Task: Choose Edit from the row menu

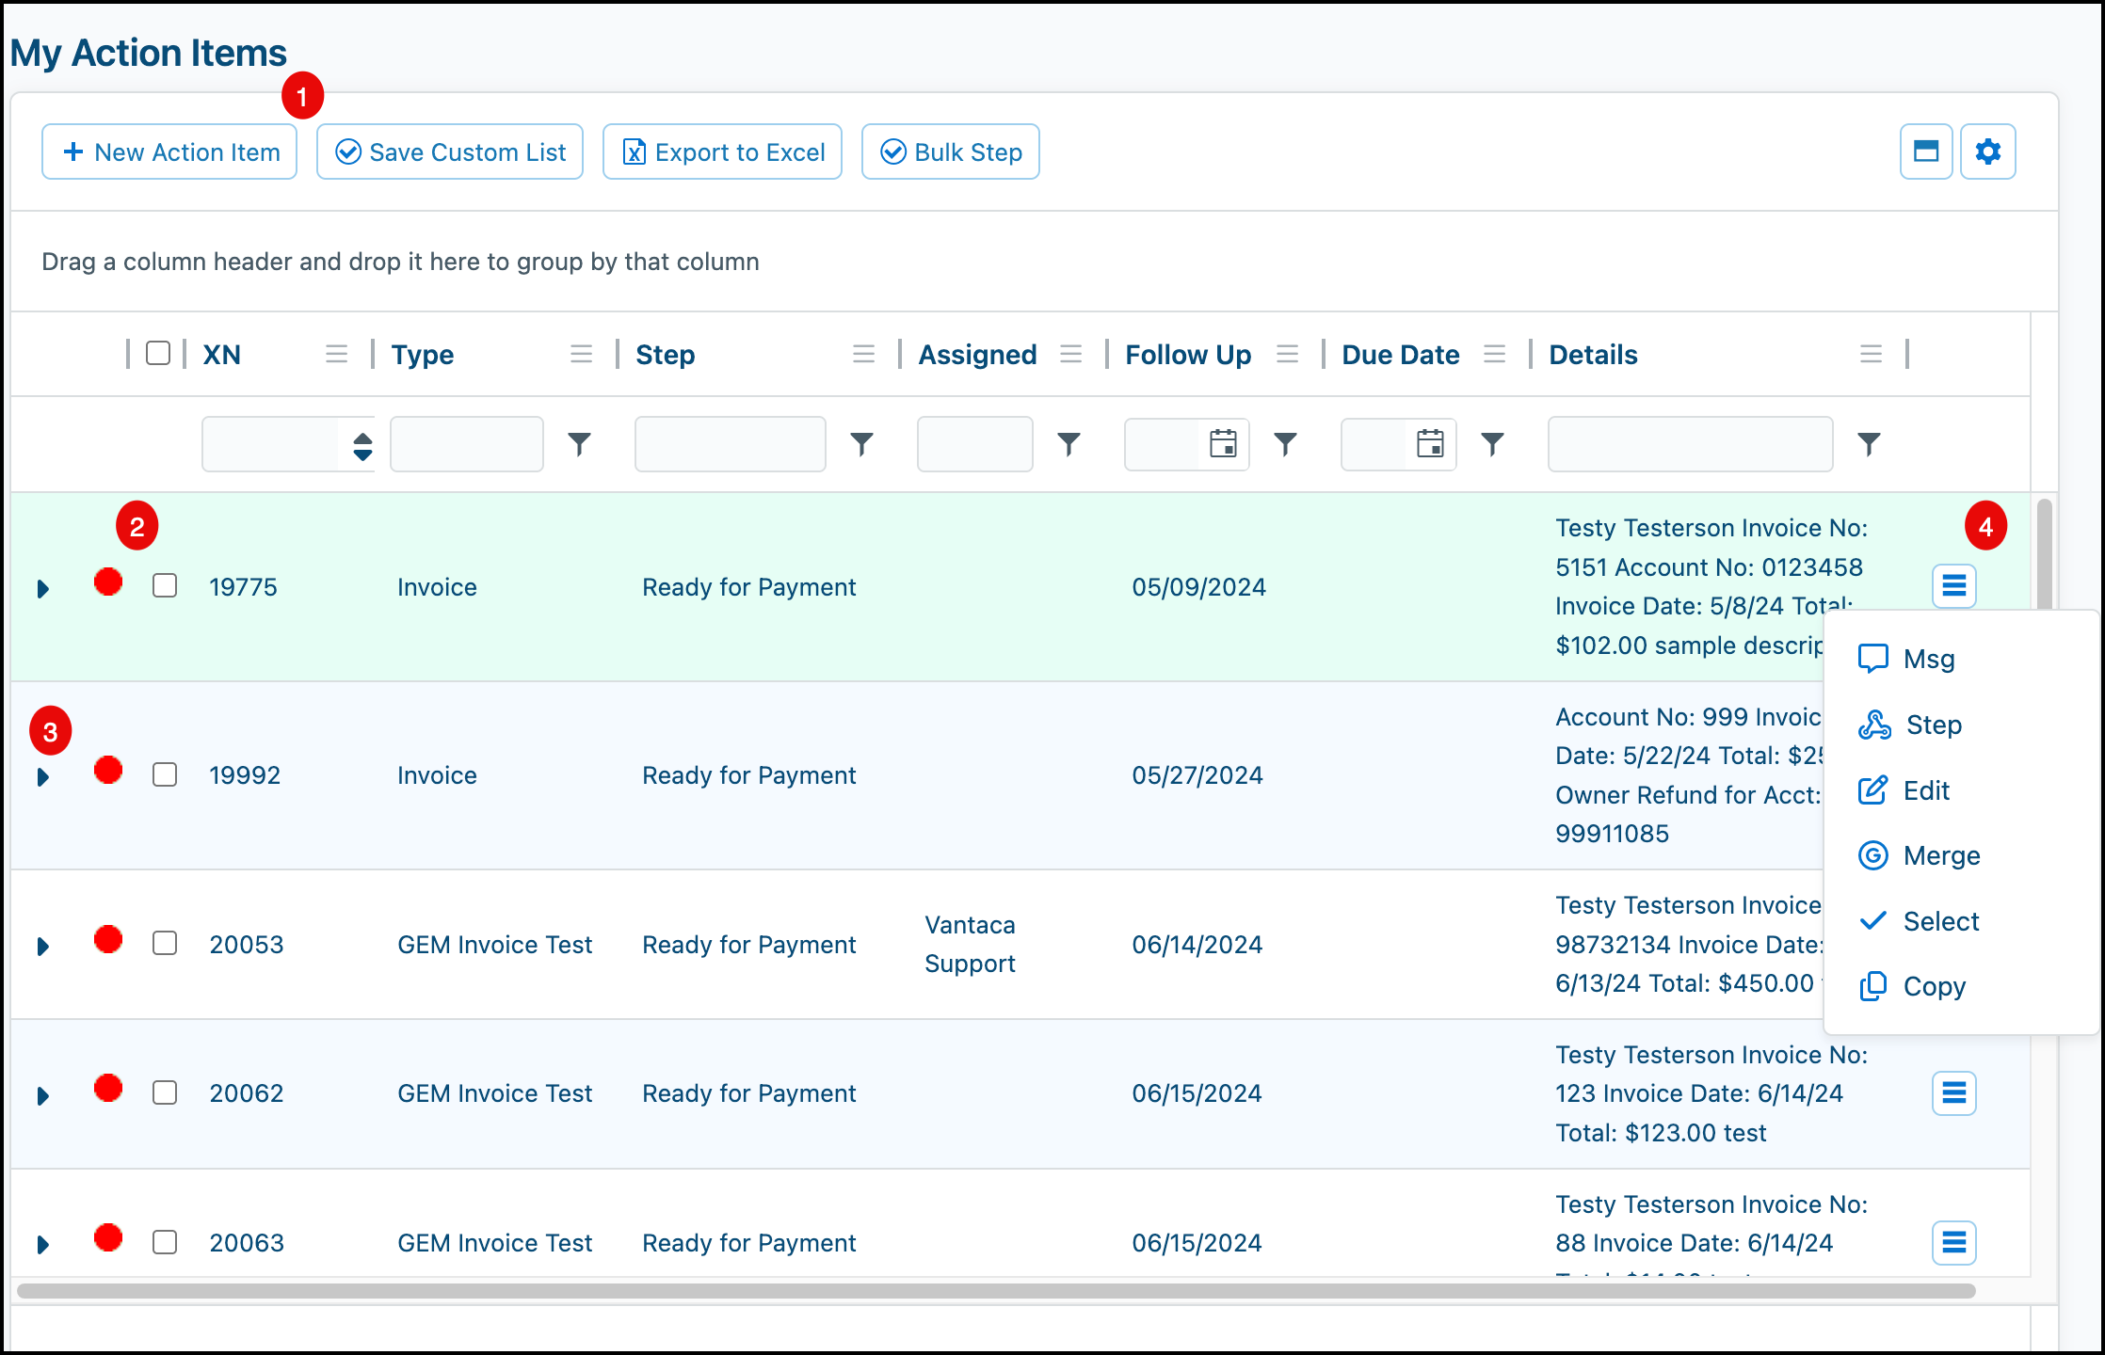Action: click(1904, 790)
